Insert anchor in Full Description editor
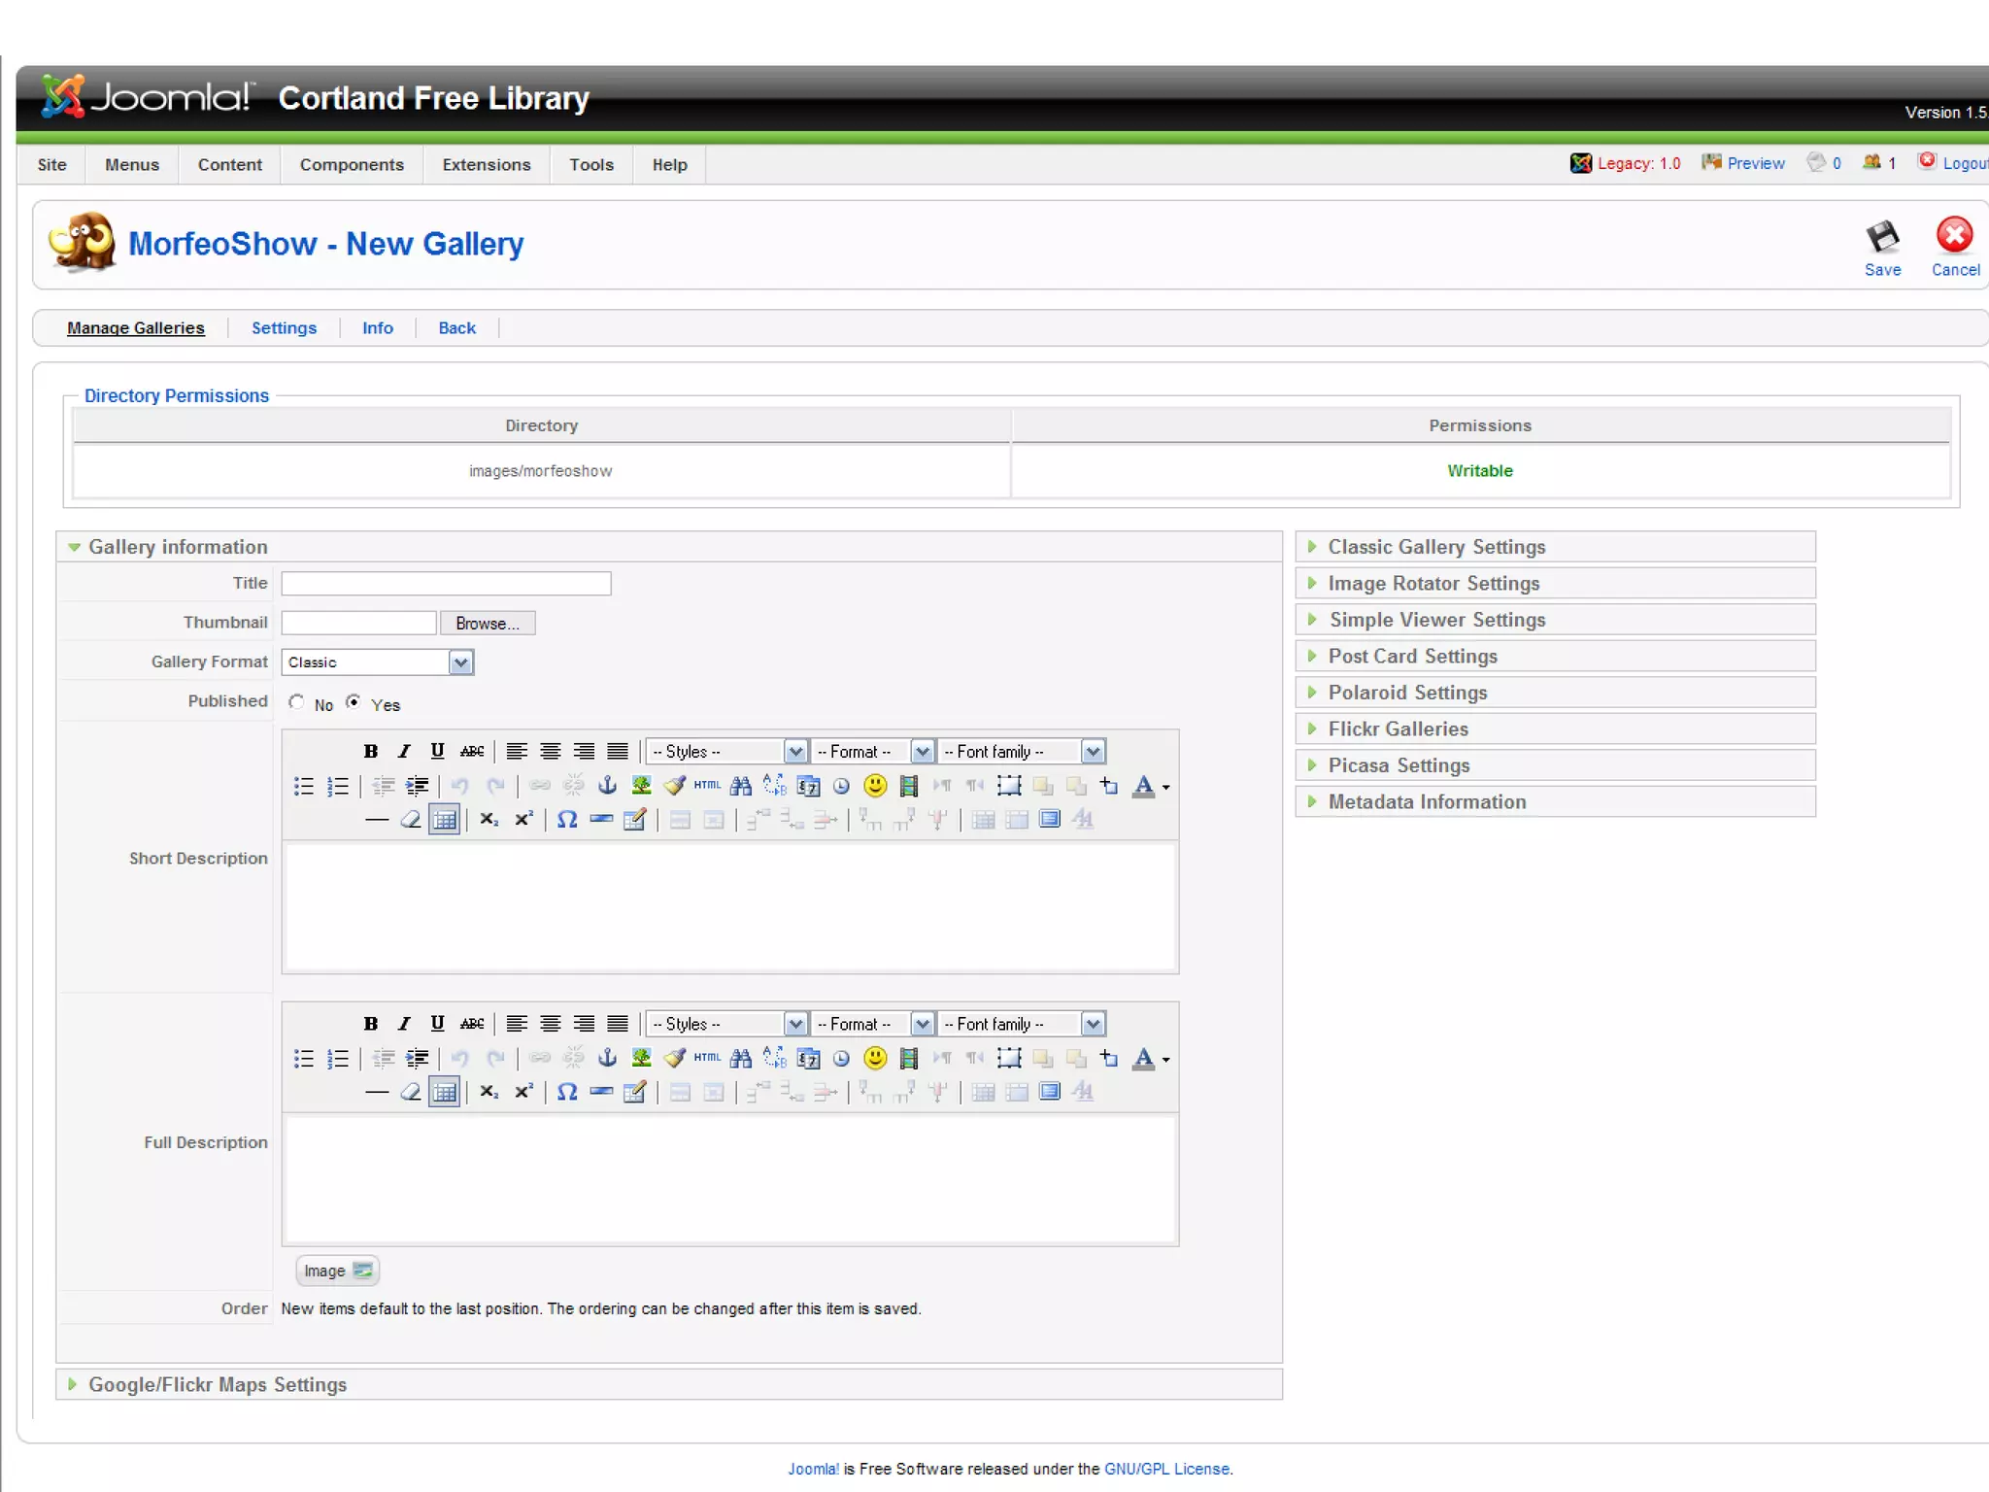This screenshot has height=1492, width=1989. 607,1057
